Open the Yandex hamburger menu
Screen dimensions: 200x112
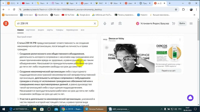click(191, 23)
